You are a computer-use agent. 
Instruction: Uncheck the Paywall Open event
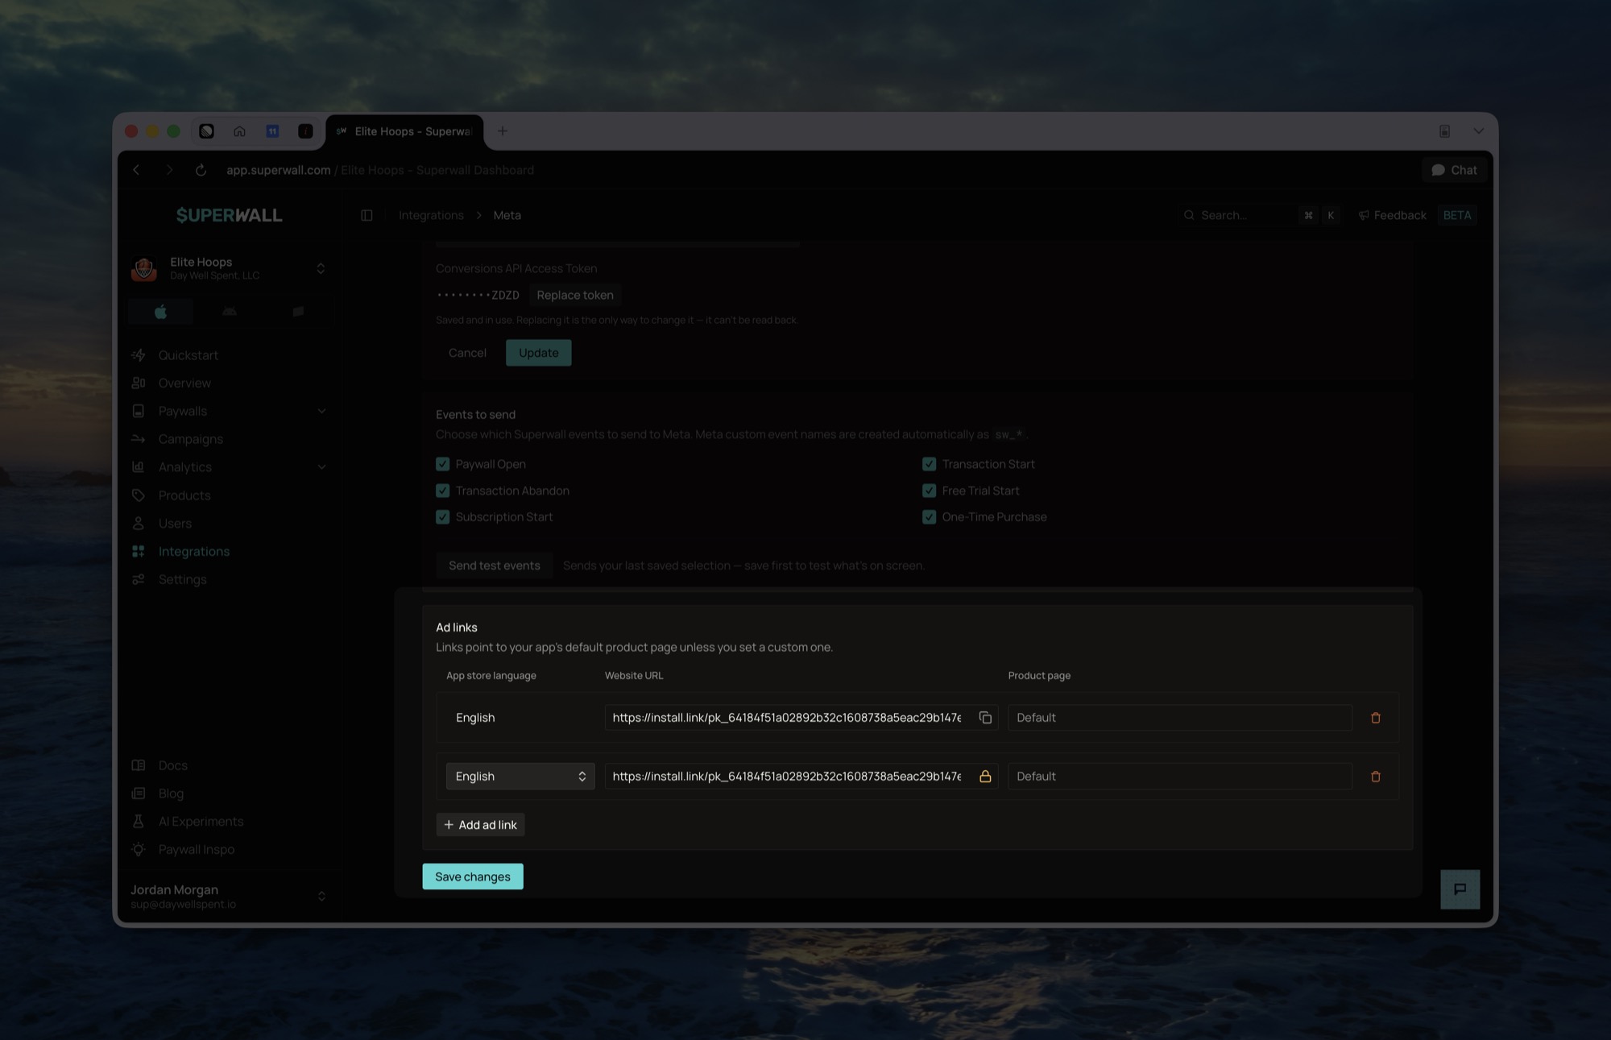click(x=442, y=464)
